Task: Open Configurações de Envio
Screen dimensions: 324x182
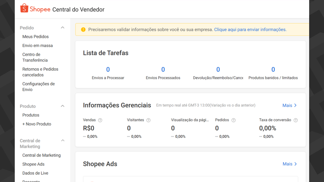Action: [39, 87]
